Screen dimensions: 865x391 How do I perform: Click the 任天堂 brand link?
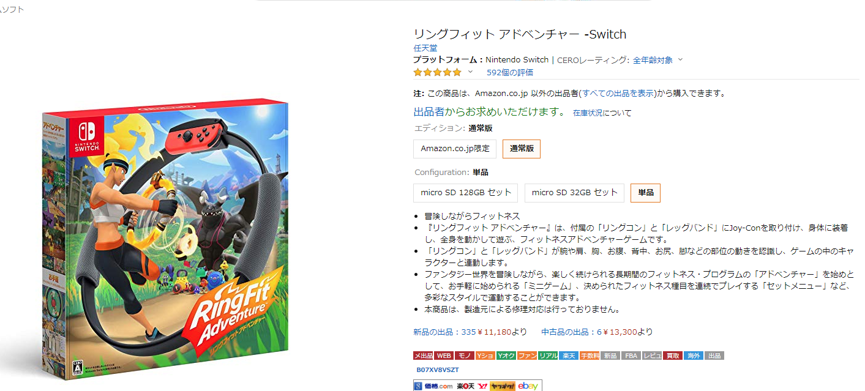point(425,48)
